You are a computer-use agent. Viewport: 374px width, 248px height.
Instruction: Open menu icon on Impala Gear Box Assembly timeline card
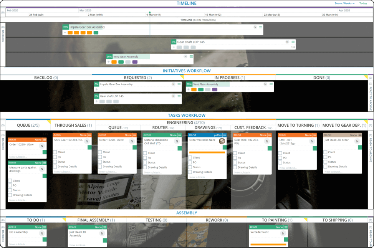pos(261,27)
